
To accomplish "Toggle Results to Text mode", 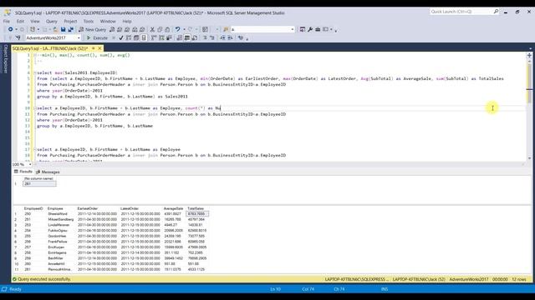I will (180, 38).
